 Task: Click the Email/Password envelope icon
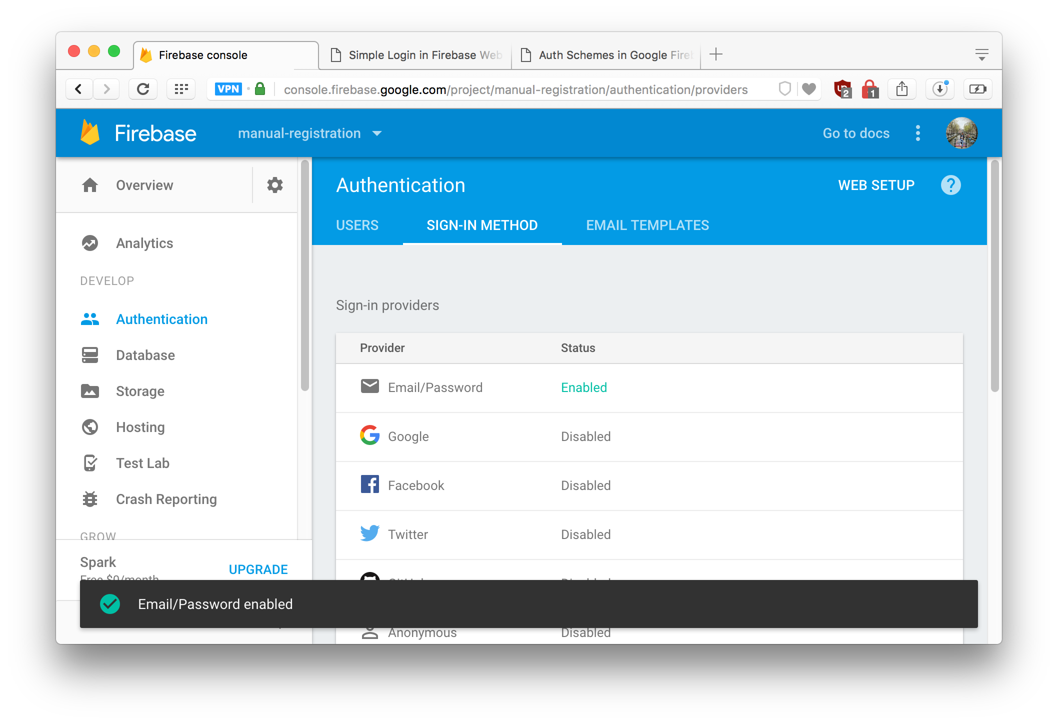tap(370, 386)
